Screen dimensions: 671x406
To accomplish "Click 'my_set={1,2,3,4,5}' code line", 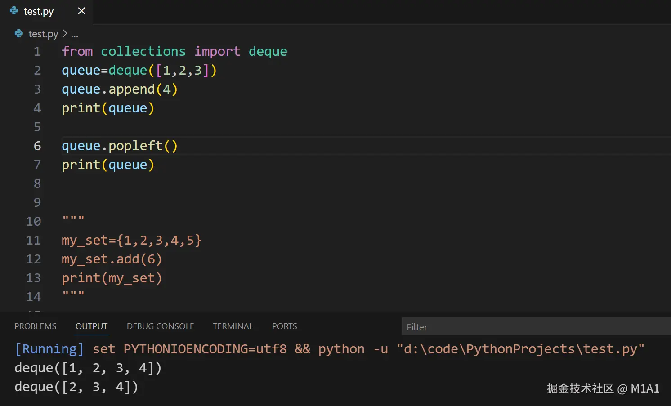I will (x=131, y=241).
